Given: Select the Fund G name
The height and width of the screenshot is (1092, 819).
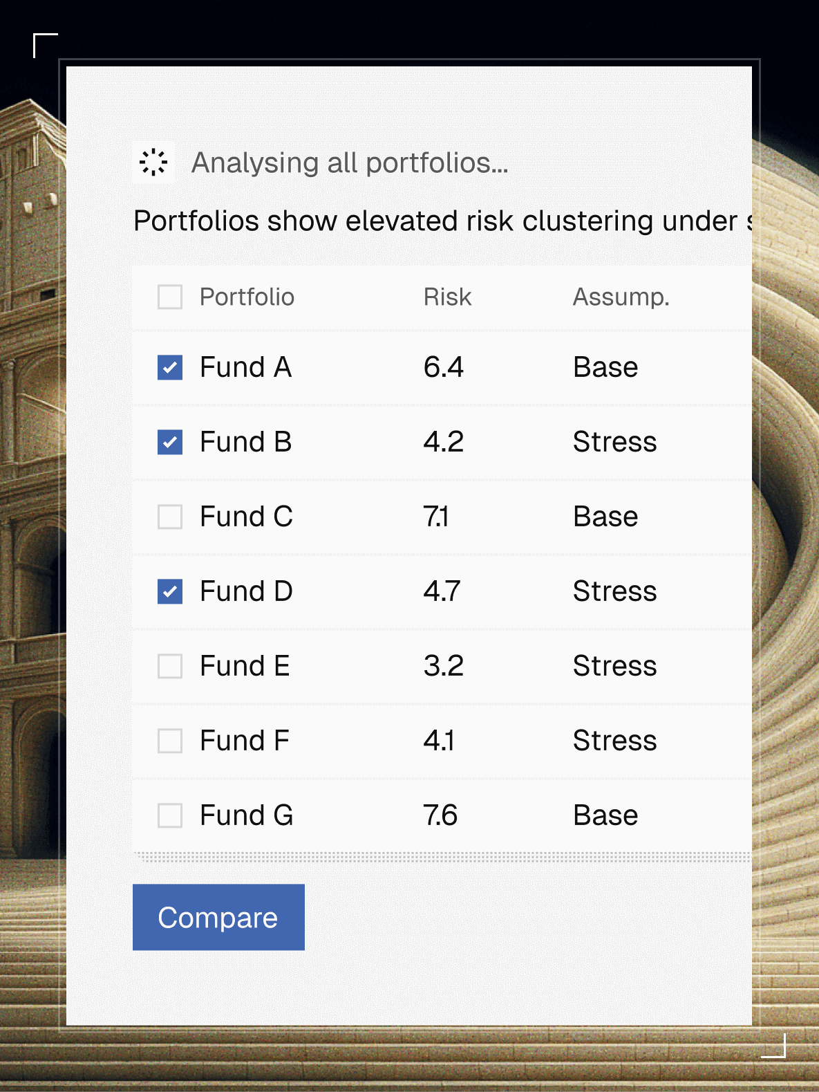Looking at the screenshot, I should pyautogui.click(x=246, y=815).
